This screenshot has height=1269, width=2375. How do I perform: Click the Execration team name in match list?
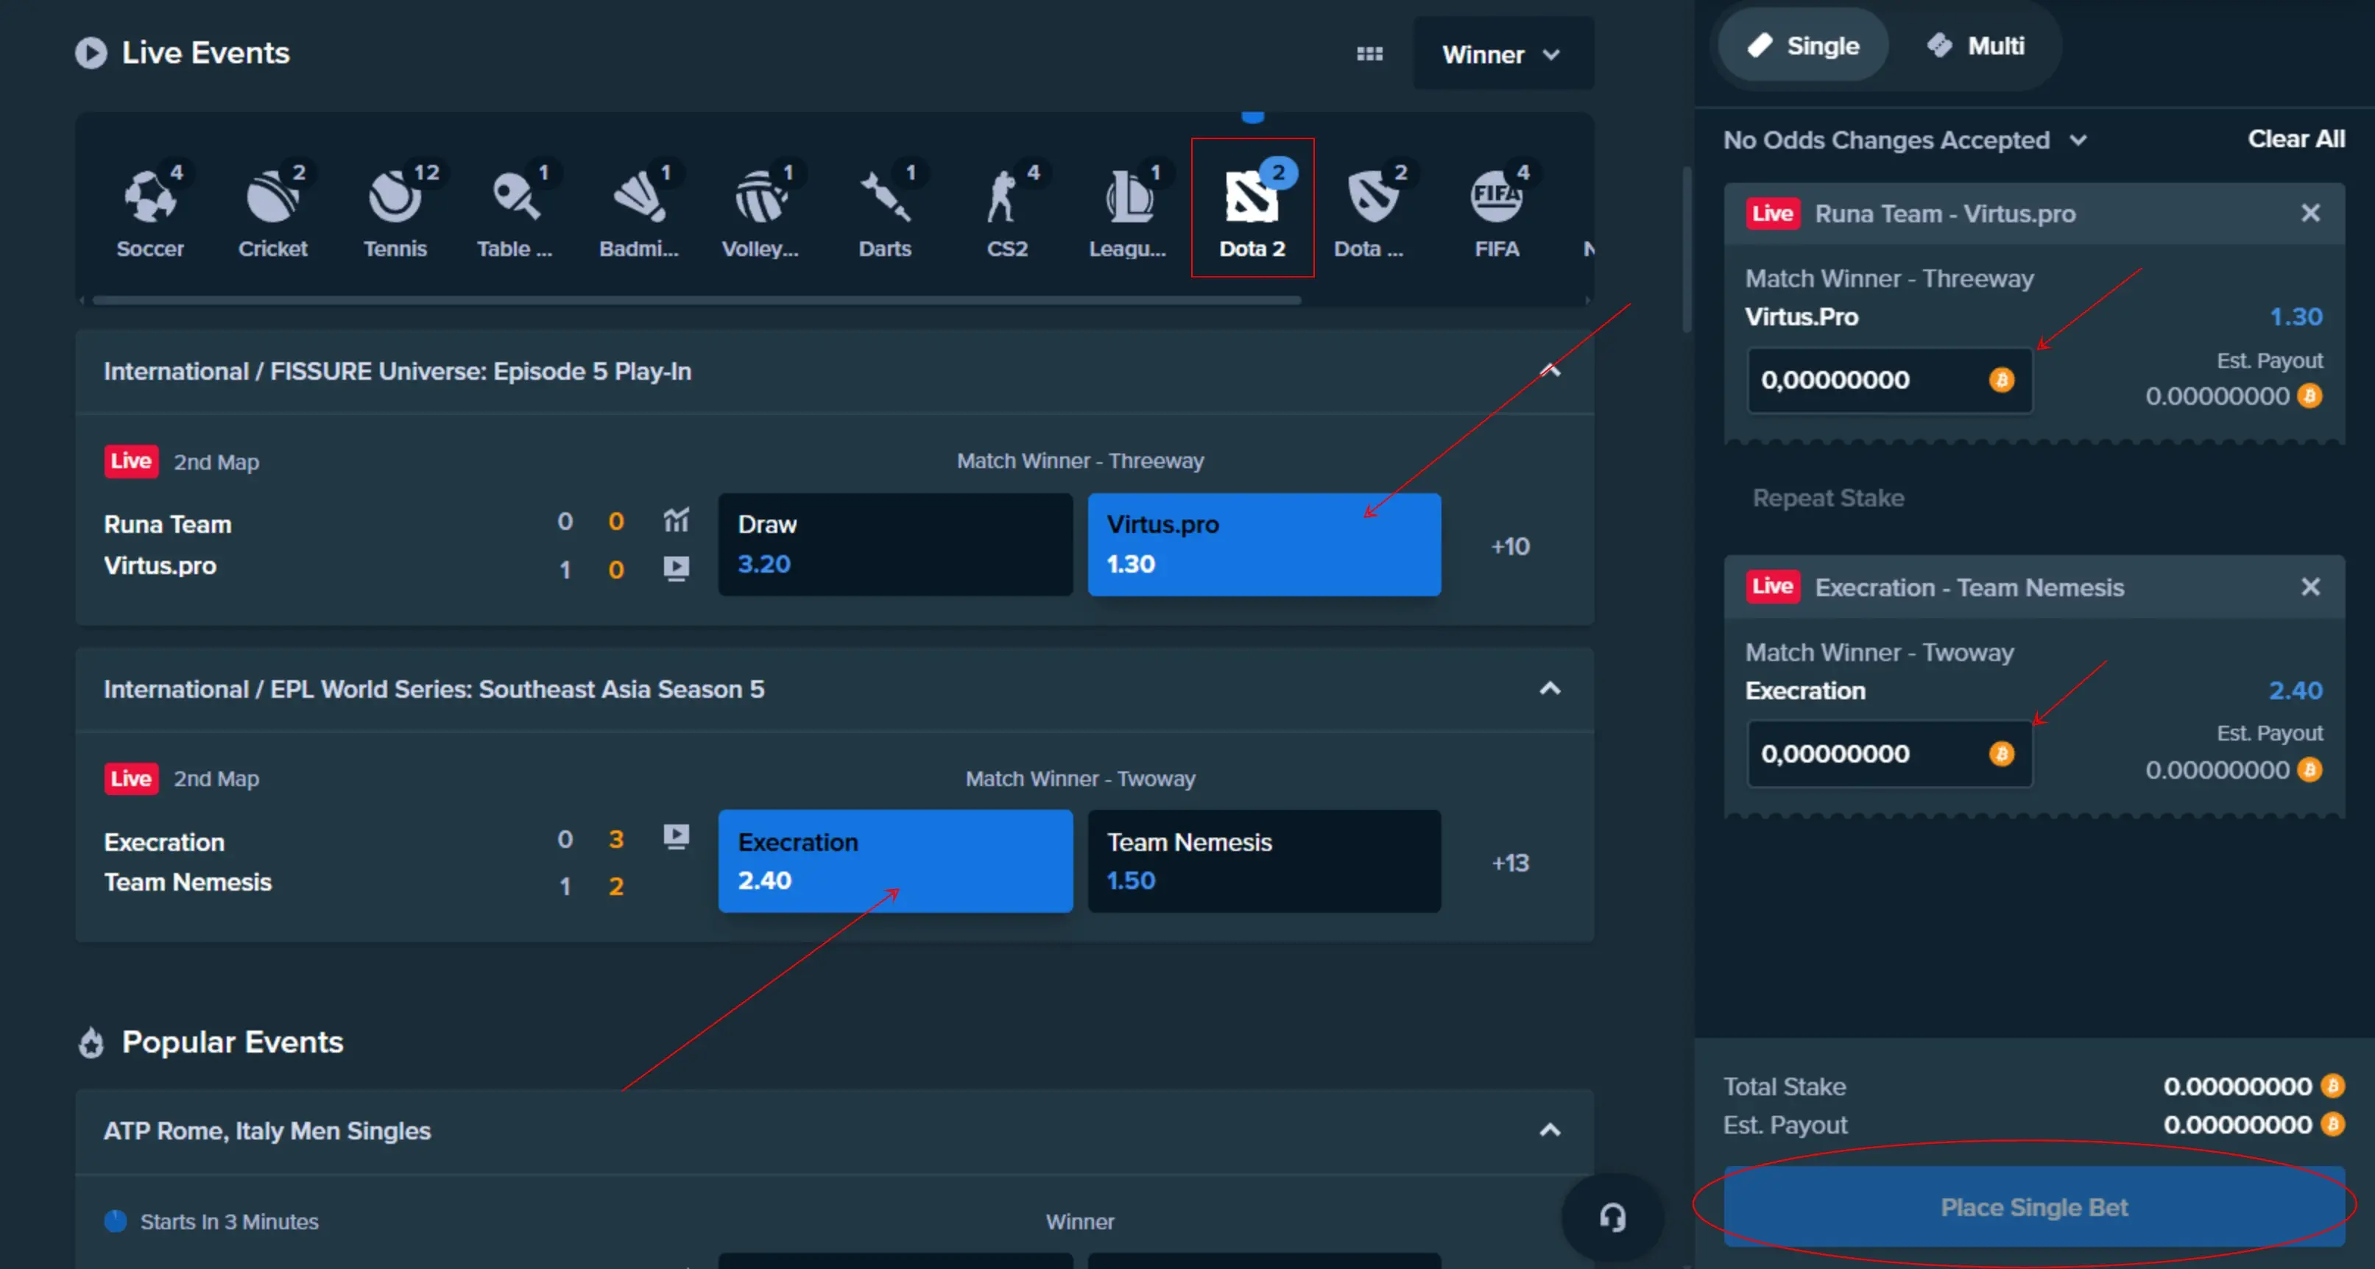click(x=164, y=842)
